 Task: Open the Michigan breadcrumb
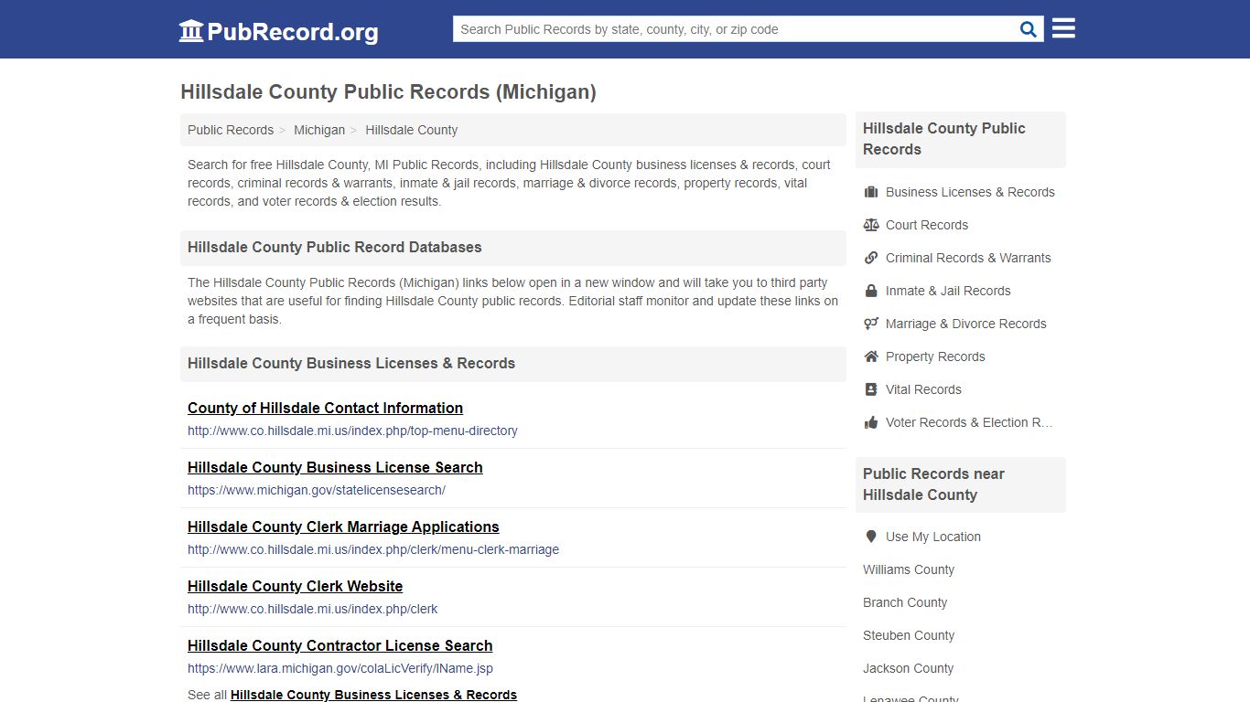pyautogui.click(x=319, y=130)
